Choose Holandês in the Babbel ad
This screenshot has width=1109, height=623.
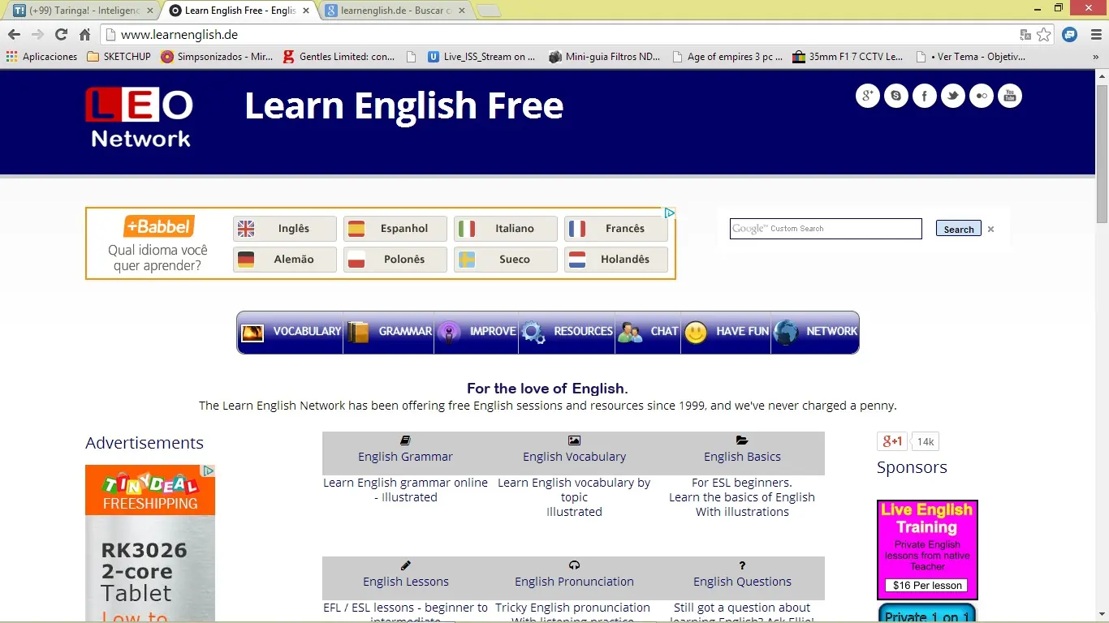(x=616, y=260)
